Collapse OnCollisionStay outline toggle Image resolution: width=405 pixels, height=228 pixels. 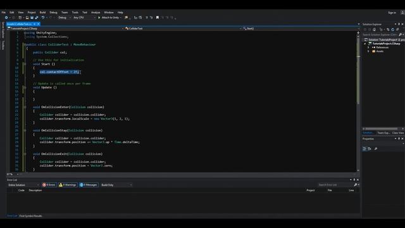click(x=25, y=130)
